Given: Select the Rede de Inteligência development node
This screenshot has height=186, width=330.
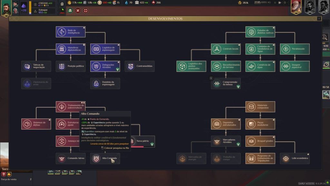Looking at the screenshot, I should [x=71, y=32].
